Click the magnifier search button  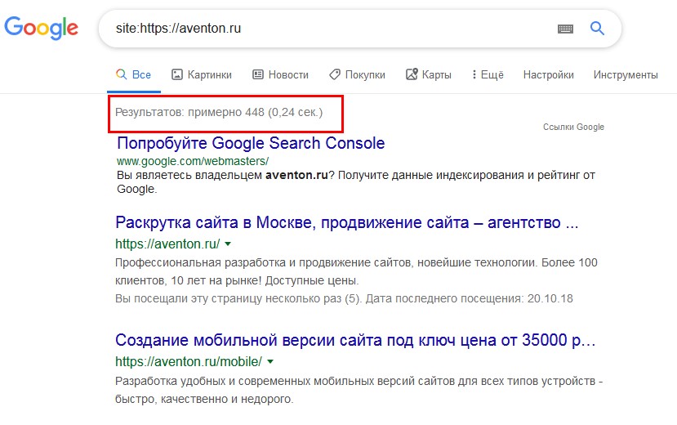point(597,29)
